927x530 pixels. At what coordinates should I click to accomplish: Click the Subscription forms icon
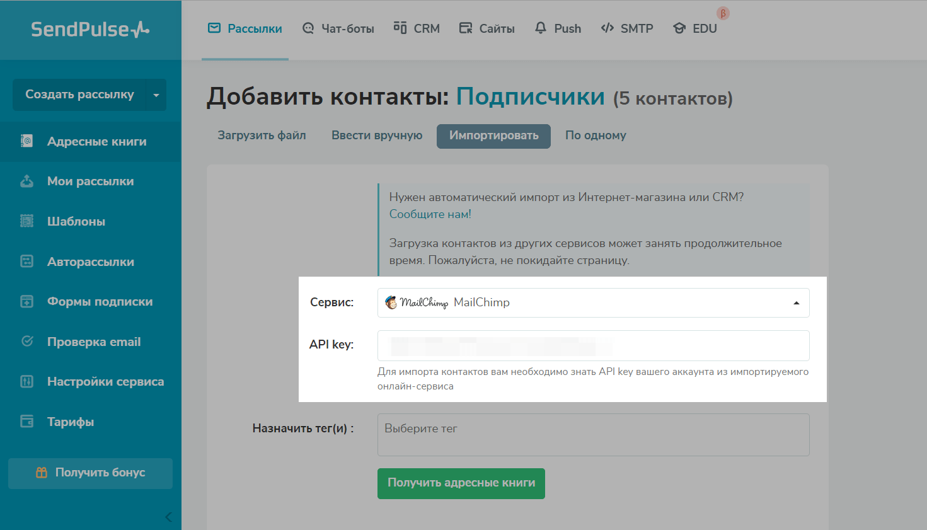(x=26, y=302)
